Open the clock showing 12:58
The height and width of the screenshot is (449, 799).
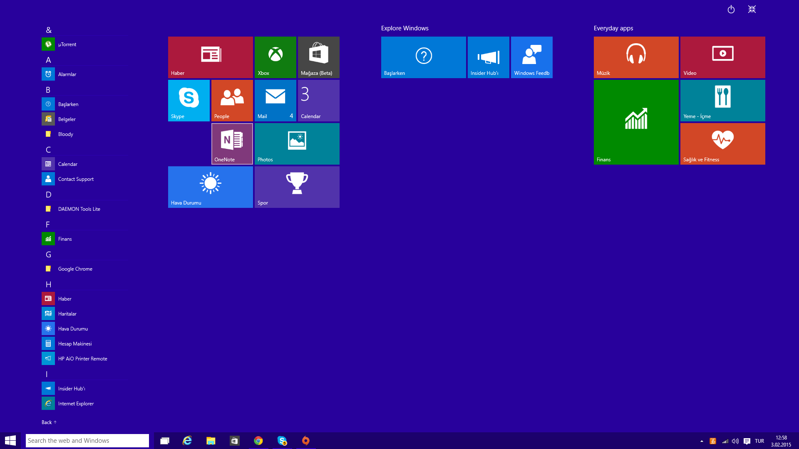click(x=781, y=441)
